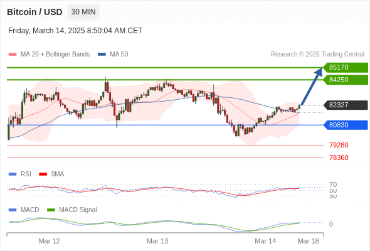Click the MACD 0 axis value
Viewport: 370px width, 251px height.
pyautogui.click(x=331, y=224)
